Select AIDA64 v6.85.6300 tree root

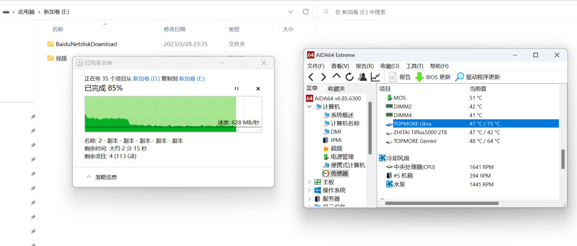tap(334, 99)
